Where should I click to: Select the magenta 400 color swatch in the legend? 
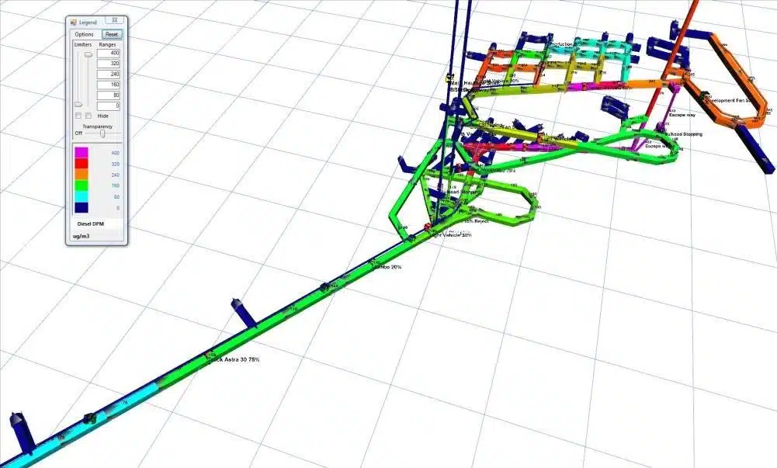tap(83, 154)
